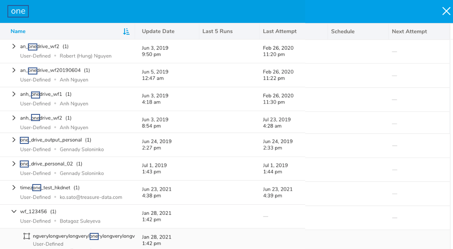The height and width of the screenshot is (249, 453).
Task: Click the Update Date column header
Action: 158,31
